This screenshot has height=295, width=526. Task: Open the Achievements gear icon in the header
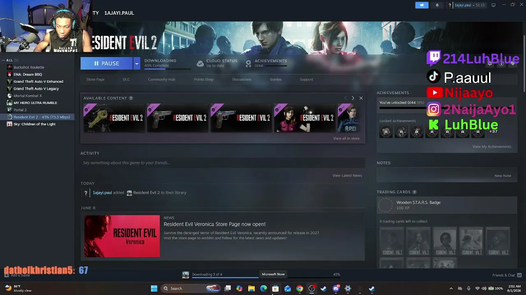click(x=248, y=63)
